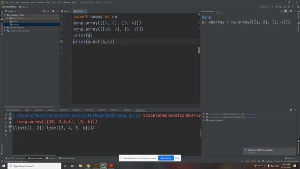The height and width of the screenshot is (169, 300).
Task: Rerun the Python console
Action: point(6,115)
